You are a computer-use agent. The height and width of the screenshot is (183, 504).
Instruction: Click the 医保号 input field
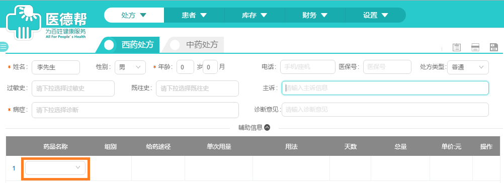[387, 67]
